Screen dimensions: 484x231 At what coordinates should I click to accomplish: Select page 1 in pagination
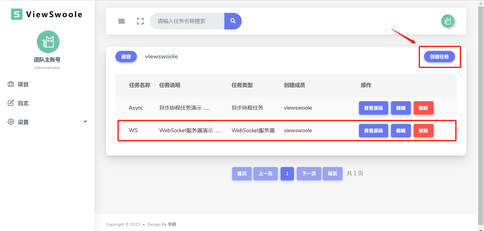[x=287, y=174]
